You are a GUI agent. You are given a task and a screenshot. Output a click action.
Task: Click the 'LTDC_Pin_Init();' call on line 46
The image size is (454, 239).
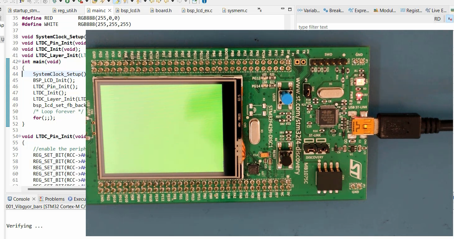[55, 87]
